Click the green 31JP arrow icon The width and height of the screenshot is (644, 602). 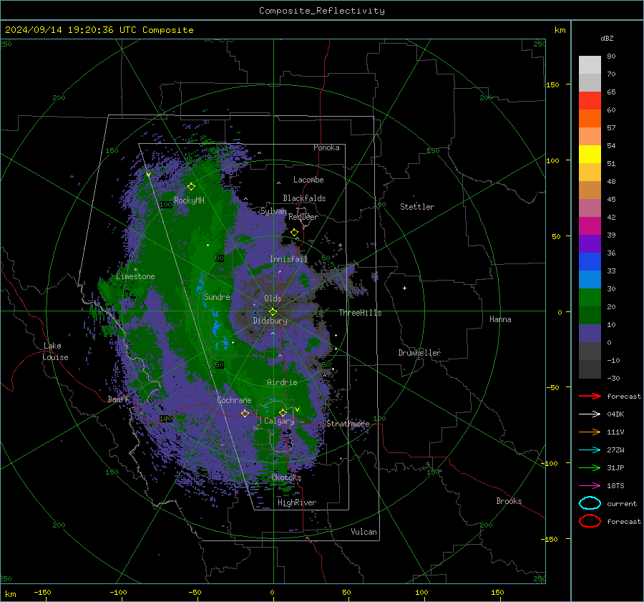(x=590, y=467)
